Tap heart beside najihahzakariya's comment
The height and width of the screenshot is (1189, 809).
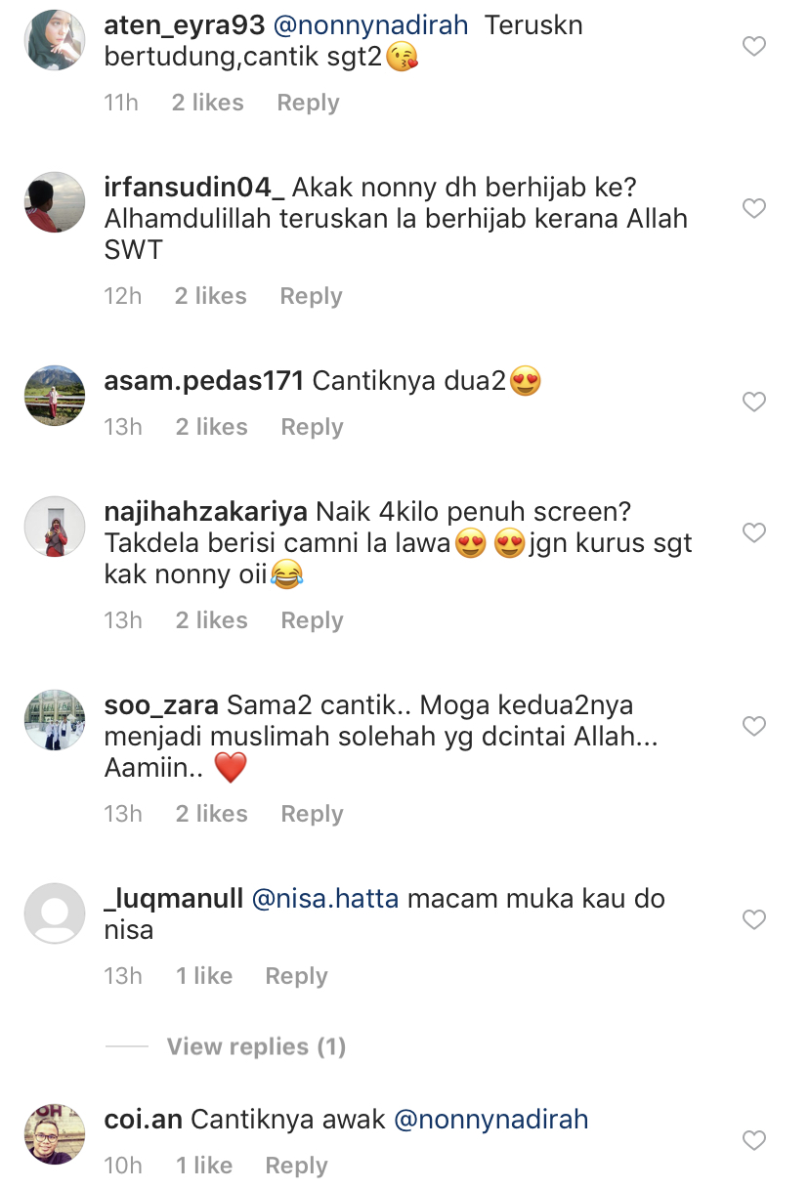(754, 532)
